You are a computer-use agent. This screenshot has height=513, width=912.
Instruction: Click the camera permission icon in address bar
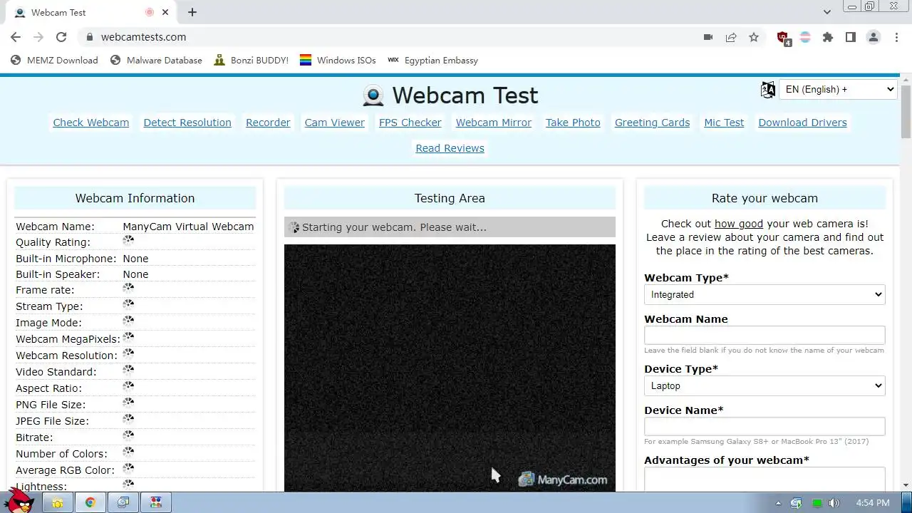coord(708,37)
